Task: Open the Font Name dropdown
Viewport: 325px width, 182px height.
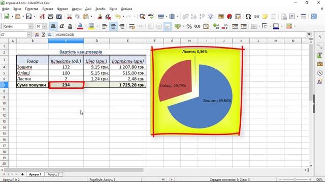Action: tap(30, 26)
